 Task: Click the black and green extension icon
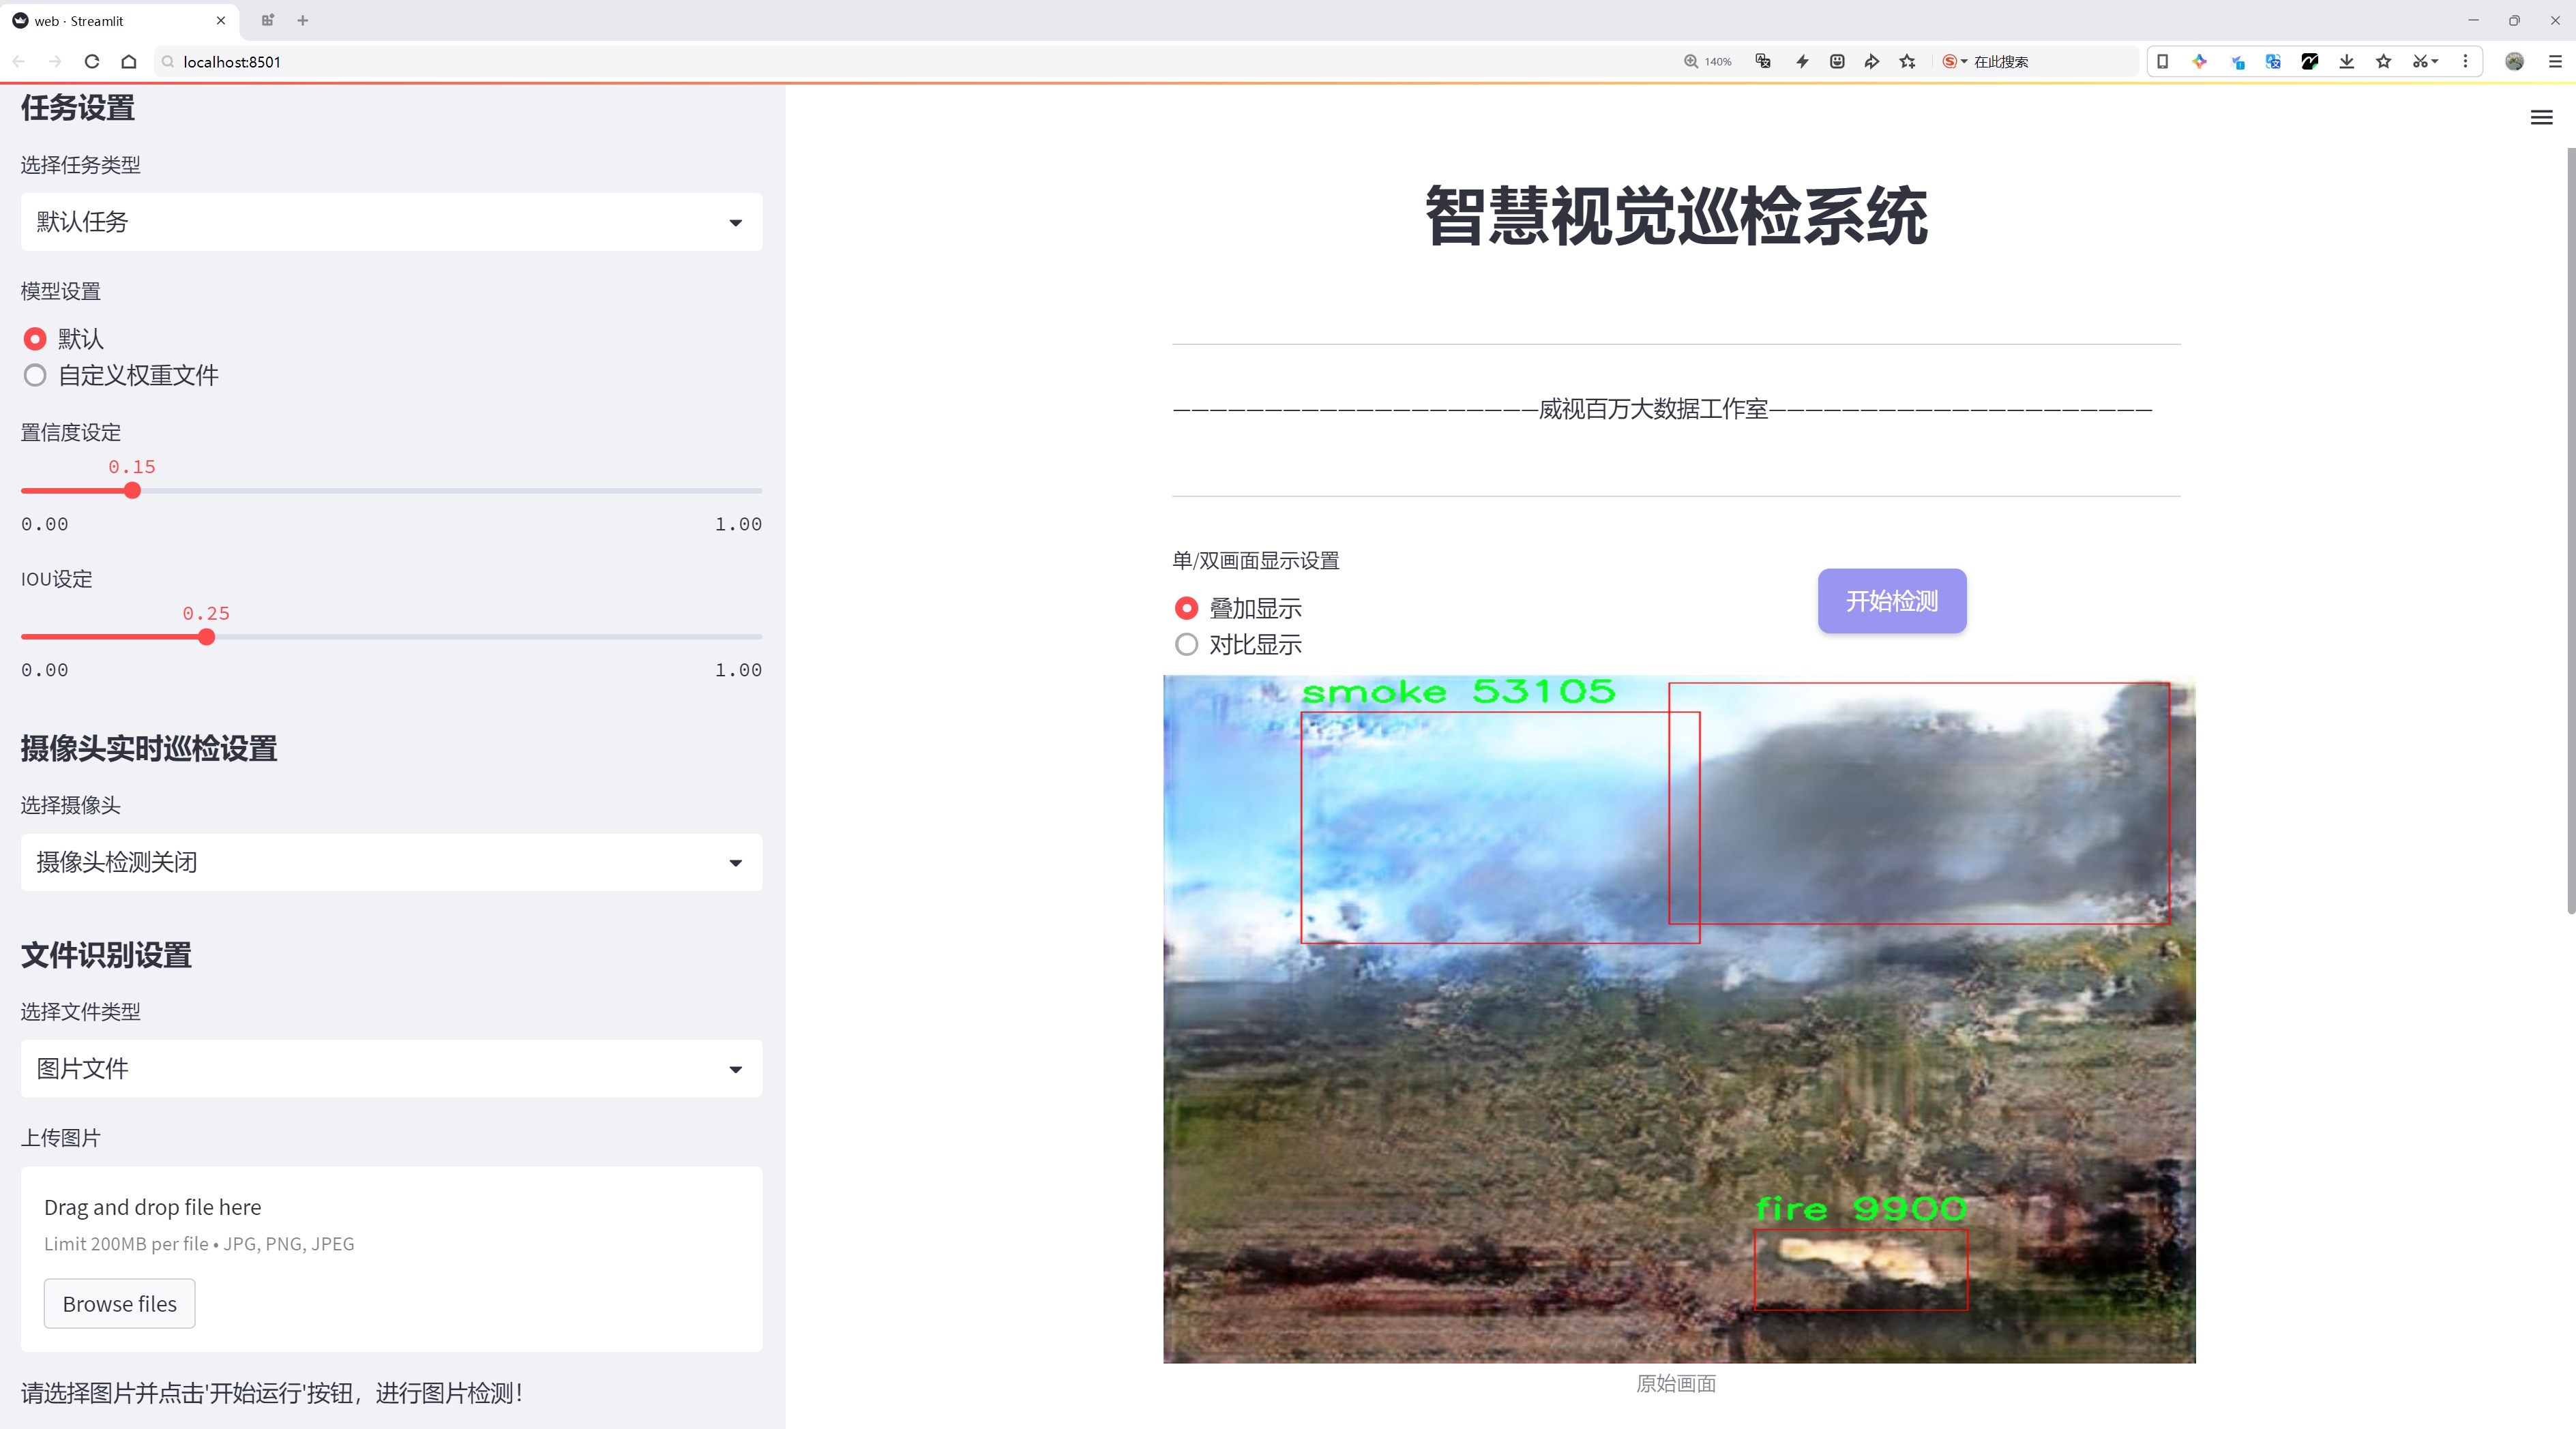click(x=2310, y=62)
